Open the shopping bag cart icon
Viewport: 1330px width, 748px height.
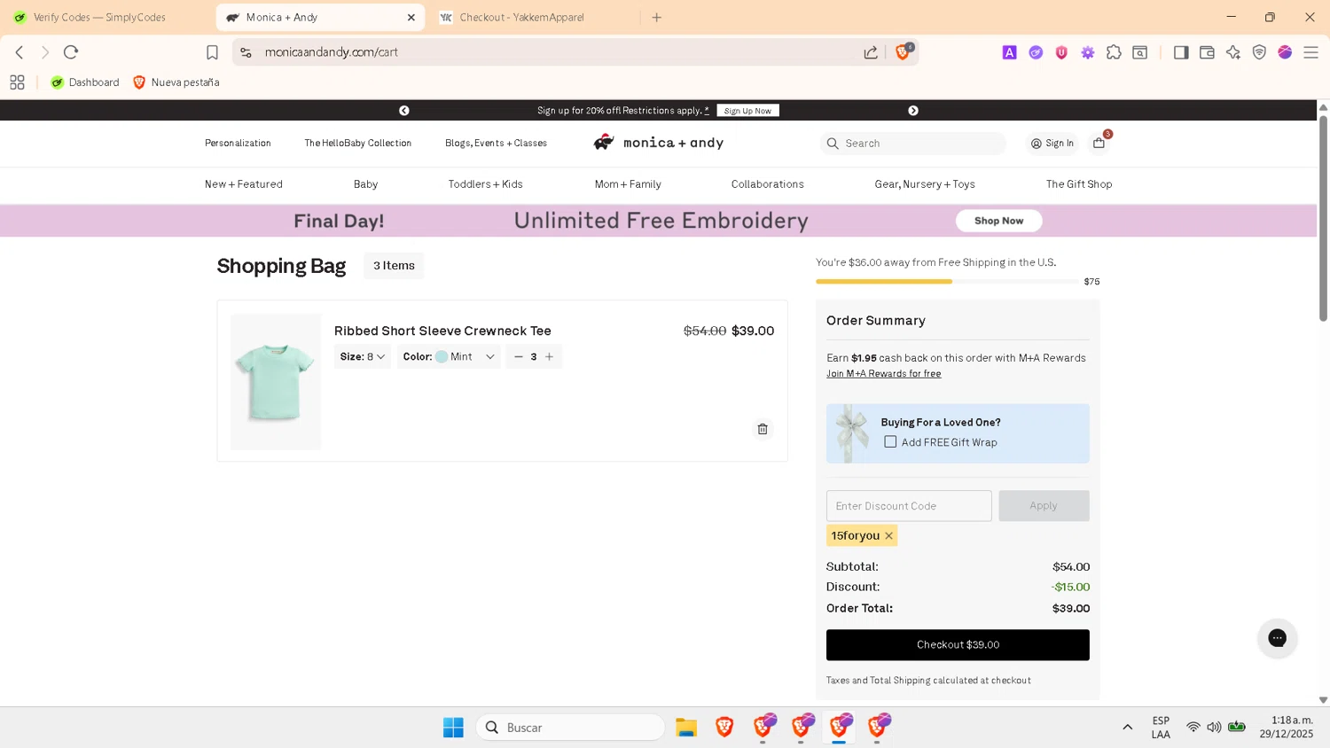tap(1099, 143)
